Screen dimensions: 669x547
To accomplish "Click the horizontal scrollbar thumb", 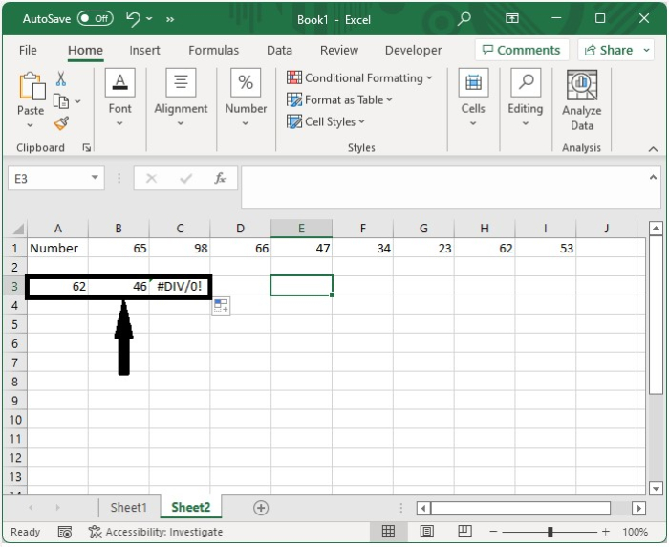I will (521, 508).
